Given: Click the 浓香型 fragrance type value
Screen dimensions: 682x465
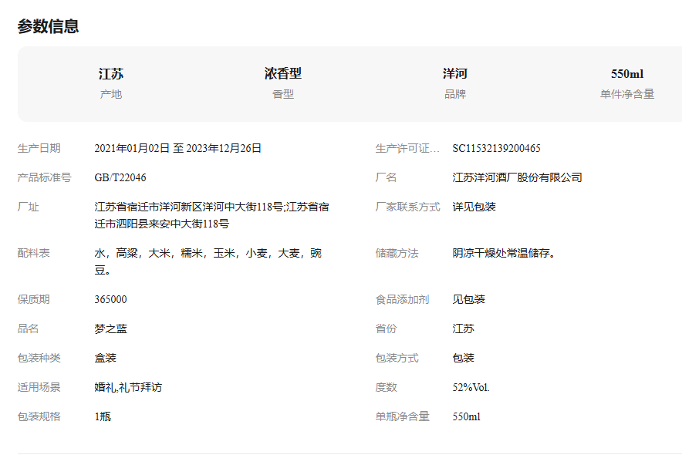Looking at the screenshot, I should tap(282, 74).
